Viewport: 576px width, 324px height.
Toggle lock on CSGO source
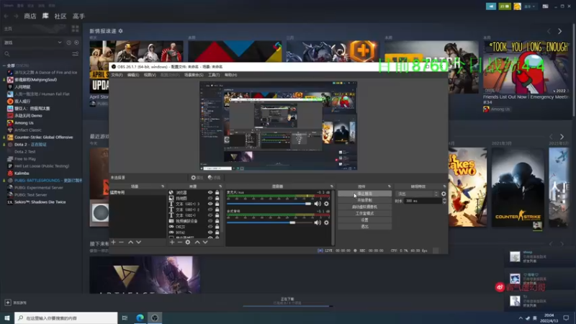[x=217, y=227]
